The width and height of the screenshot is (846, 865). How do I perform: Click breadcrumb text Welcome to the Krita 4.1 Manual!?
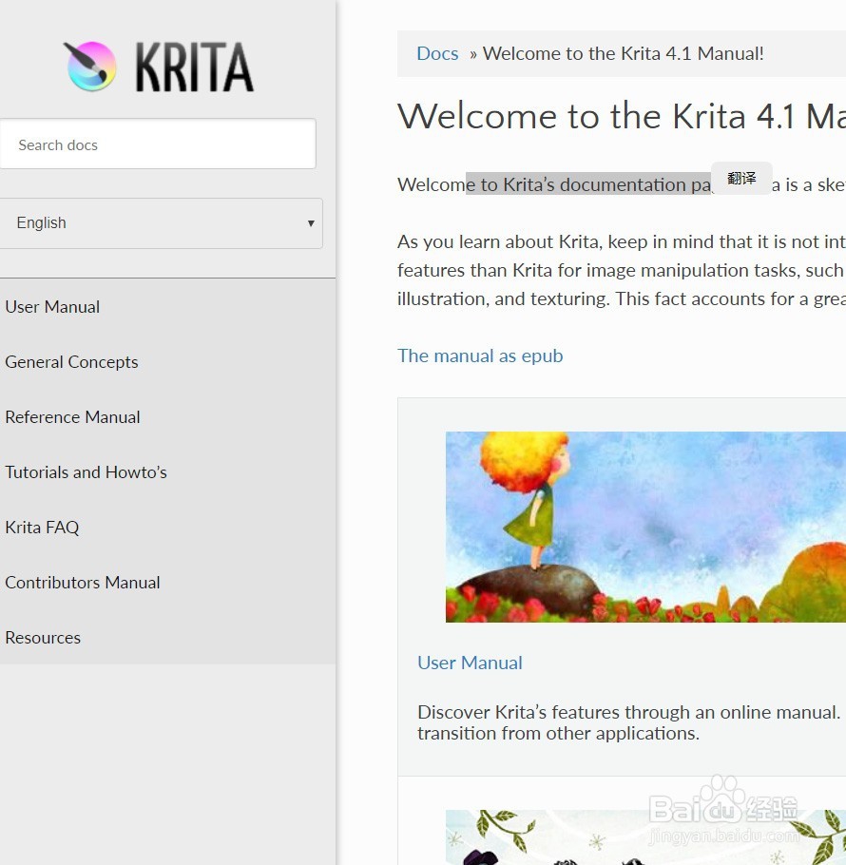(x=624, y=53)
